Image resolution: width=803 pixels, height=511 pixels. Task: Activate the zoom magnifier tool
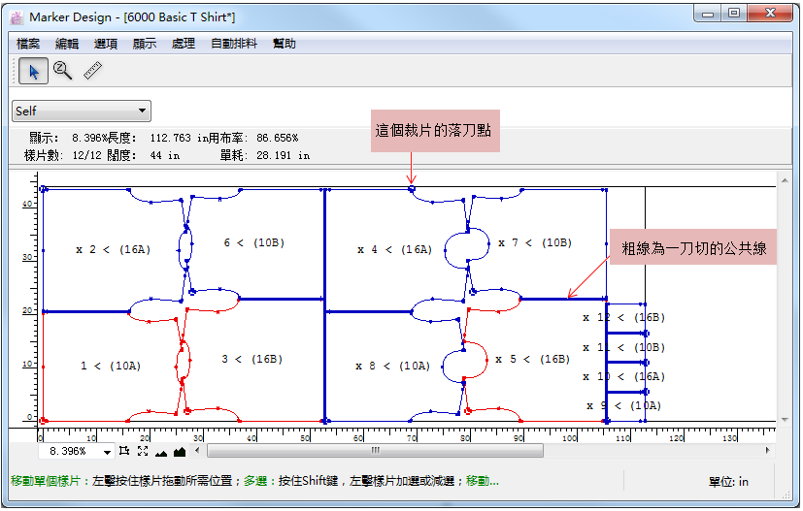(x=63, y=71)
